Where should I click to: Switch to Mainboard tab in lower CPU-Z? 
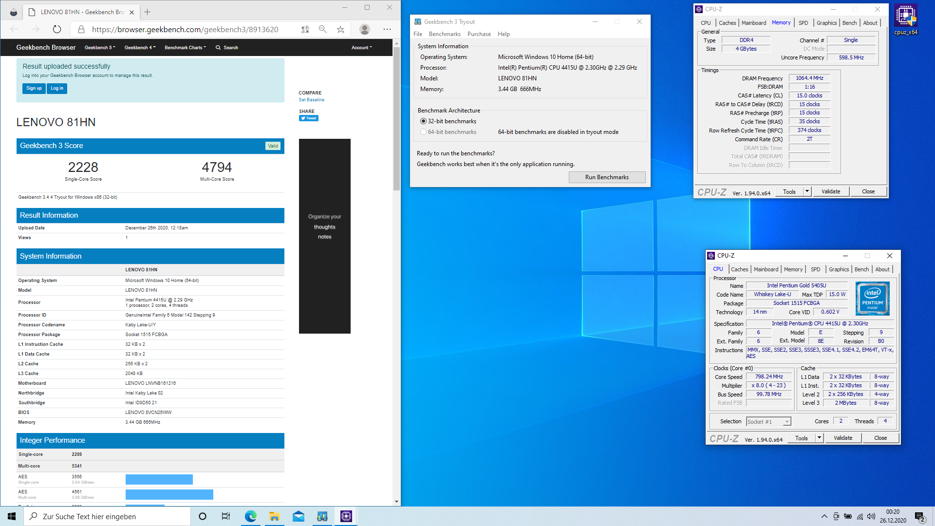(766, 269)
